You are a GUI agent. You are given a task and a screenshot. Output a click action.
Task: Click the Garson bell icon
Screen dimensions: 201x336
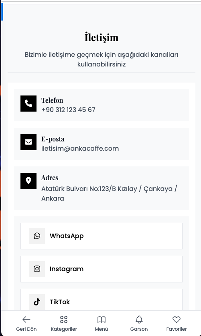[139, 319]
